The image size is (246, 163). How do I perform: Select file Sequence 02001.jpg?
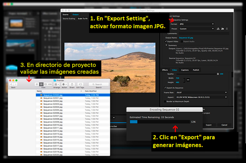click(x=73, y=98)
